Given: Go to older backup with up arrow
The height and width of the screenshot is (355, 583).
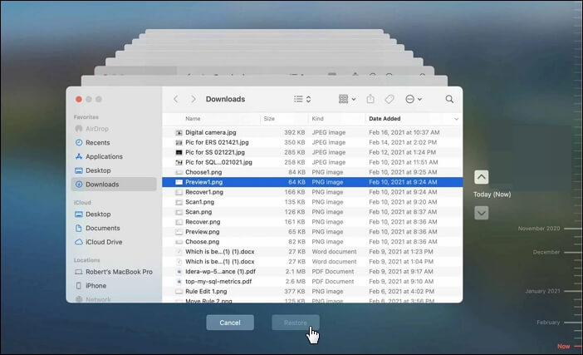Looking at the screenshot, I should [x=481, y=177].
